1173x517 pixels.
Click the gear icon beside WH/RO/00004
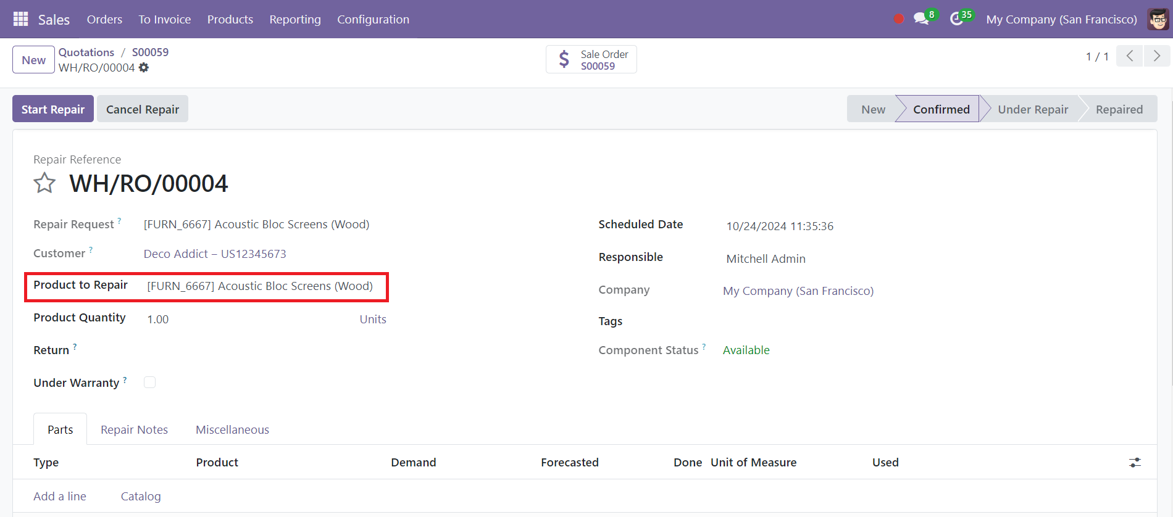(x=144, y=68)
